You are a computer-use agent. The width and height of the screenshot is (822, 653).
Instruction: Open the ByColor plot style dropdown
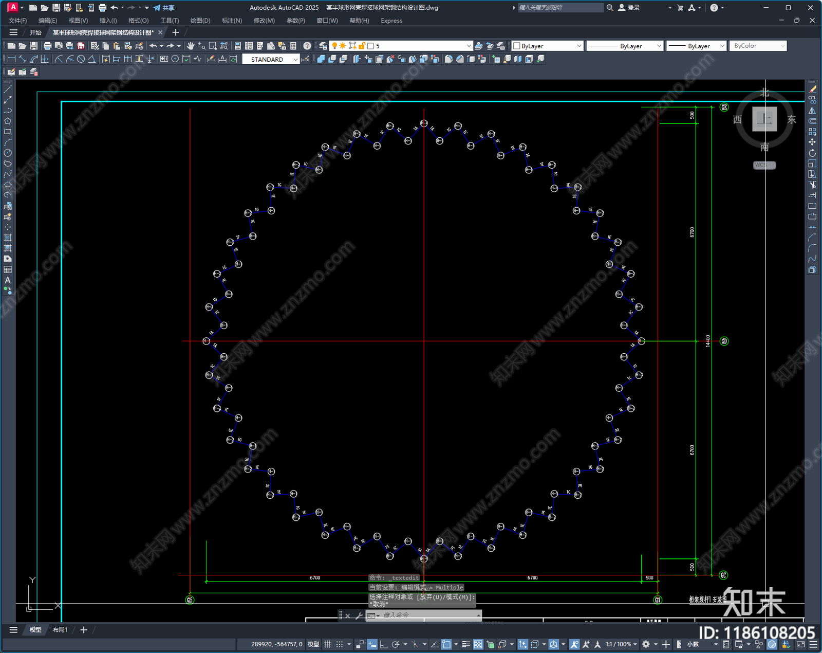click(758, 46)
